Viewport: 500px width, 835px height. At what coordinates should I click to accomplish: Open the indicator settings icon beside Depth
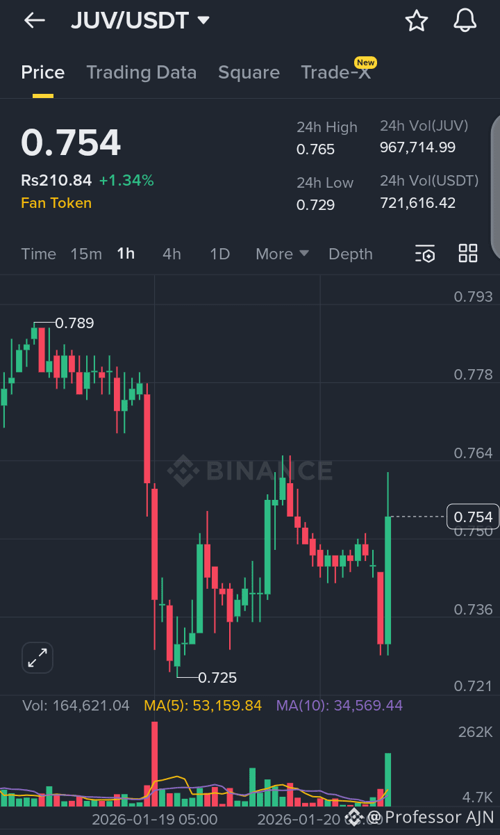[424, 254]
